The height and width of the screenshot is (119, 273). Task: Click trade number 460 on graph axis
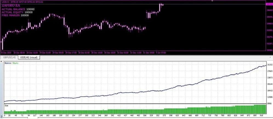click(132, 115)
